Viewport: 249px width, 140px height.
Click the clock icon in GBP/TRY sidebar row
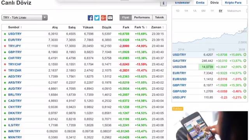pos(245,85)
